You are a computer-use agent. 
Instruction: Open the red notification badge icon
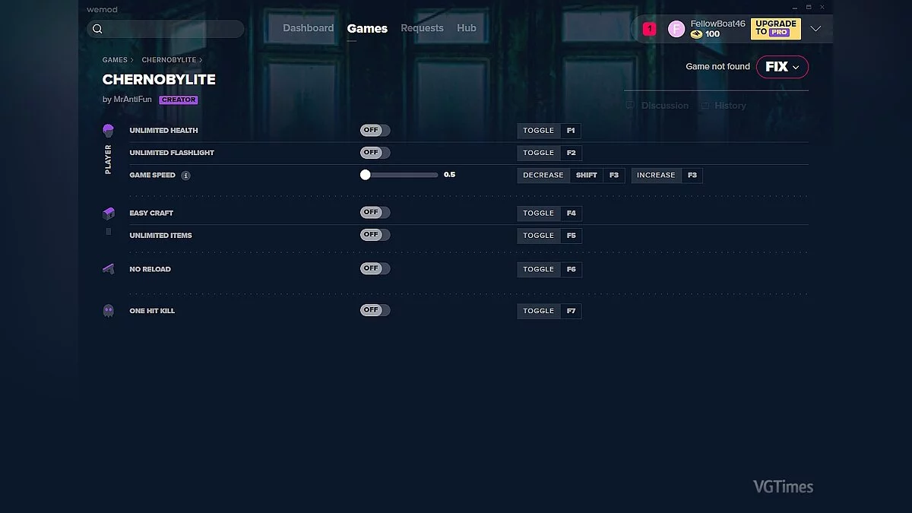(649, 29)
